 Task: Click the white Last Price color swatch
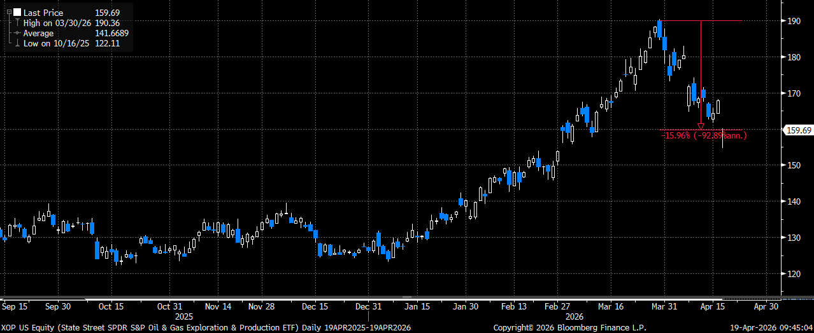pyautogui.click(x=17, y=12)
